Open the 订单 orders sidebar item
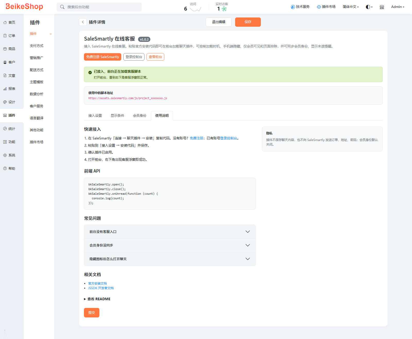412x339 pixels. (9, 36)
